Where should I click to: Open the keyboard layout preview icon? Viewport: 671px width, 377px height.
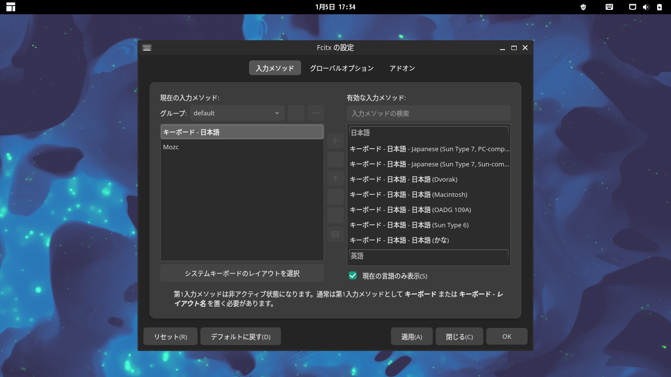335,234
